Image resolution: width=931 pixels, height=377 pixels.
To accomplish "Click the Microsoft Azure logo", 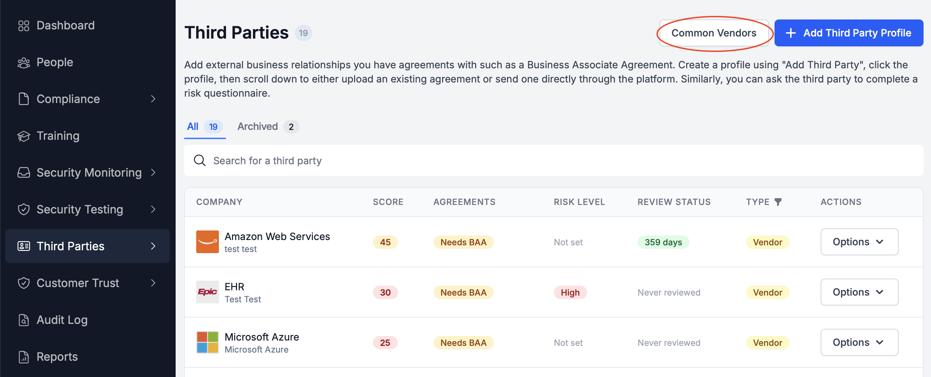I will click(x=207, y=342).
